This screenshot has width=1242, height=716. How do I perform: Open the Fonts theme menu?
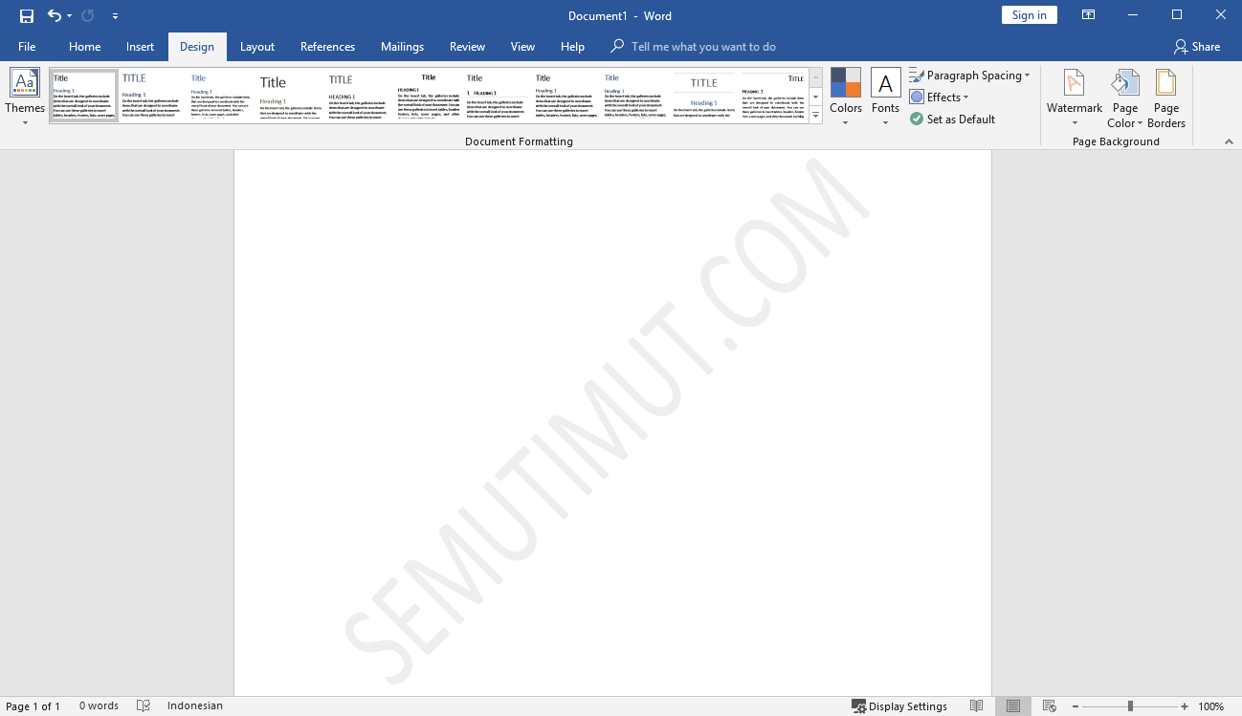pos(886,98)
